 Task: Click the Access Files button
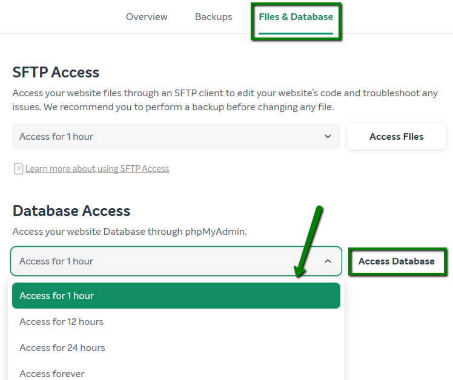[396, 136]
